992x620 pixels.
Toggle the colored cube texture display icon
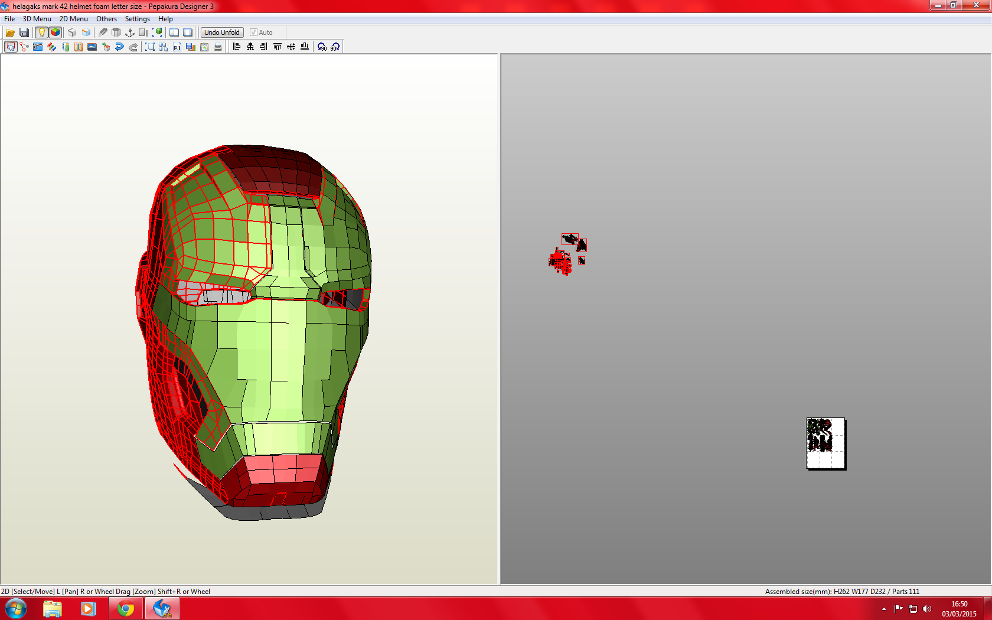click(56, 32)
